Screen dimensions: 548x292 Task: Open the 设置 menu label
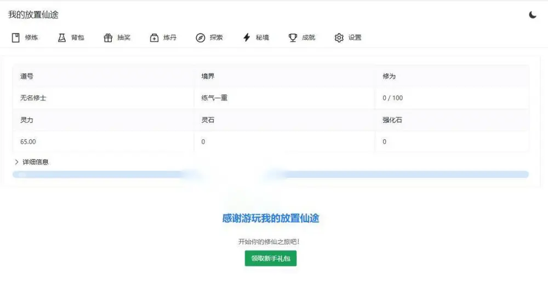click(355, 38)
